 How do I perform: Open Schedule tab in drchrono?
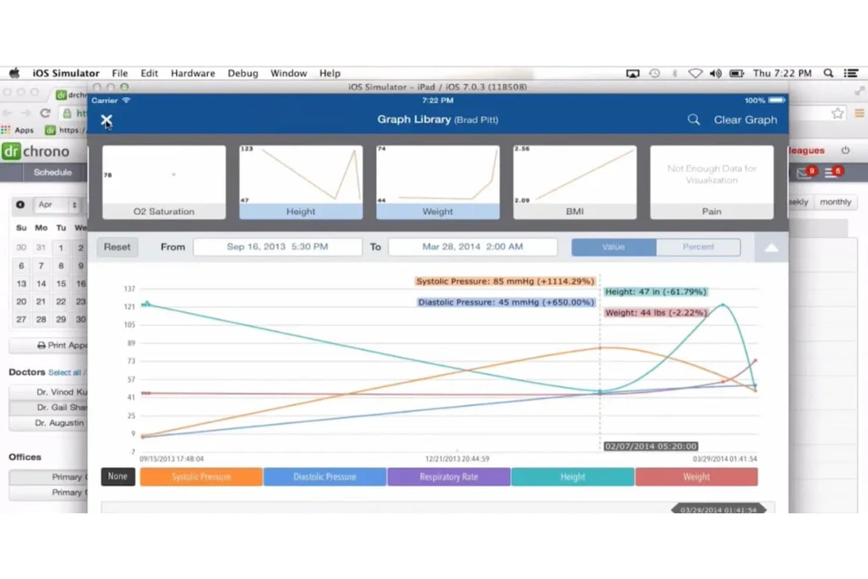53,172
